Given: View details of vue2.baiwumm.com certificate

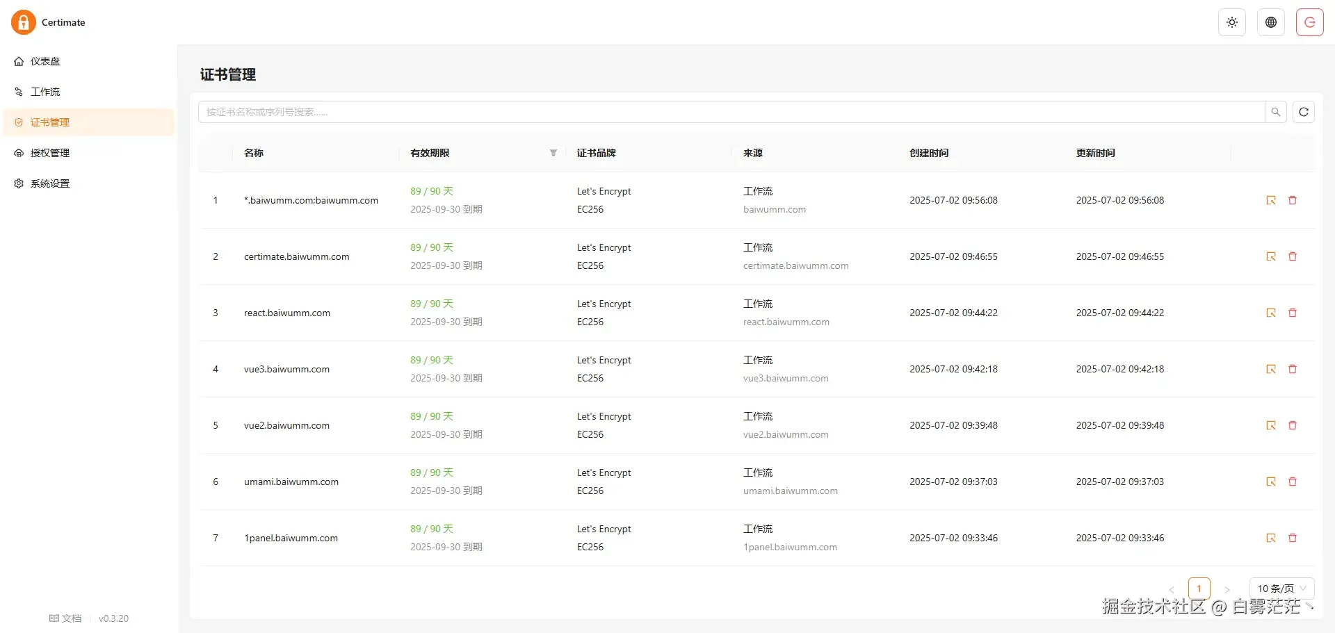Looking at the screenshot, I should point(1271,425).
